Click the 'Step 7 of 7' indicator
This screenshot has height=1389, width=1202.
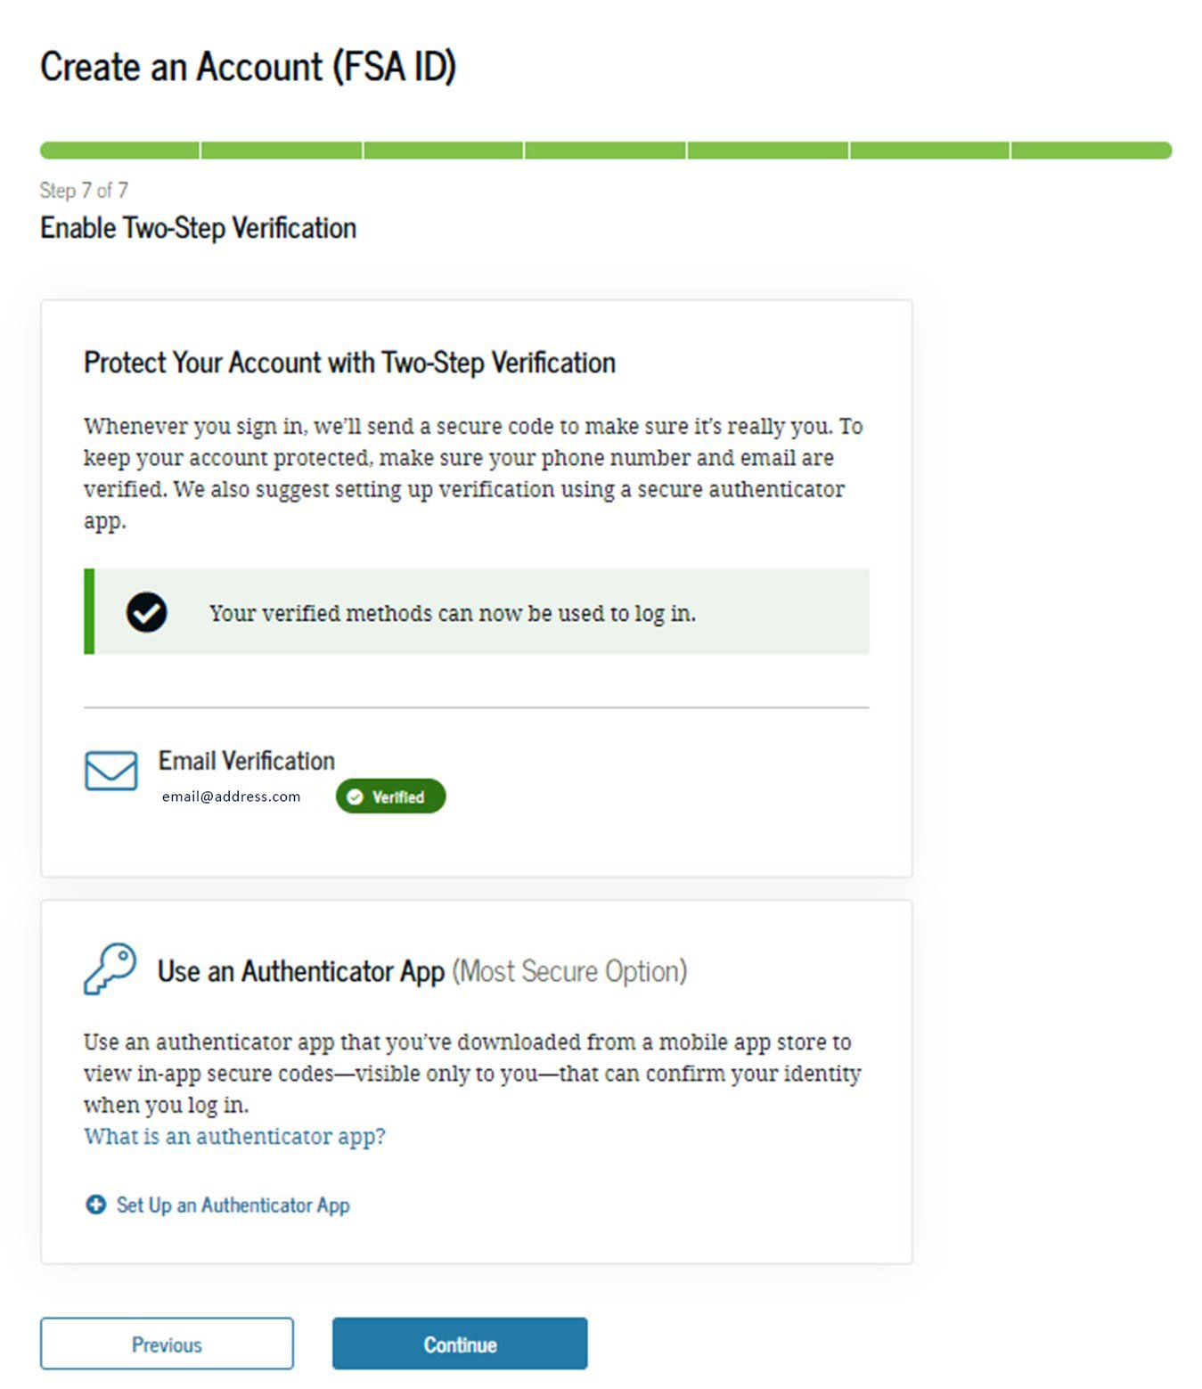coord(84,190)
